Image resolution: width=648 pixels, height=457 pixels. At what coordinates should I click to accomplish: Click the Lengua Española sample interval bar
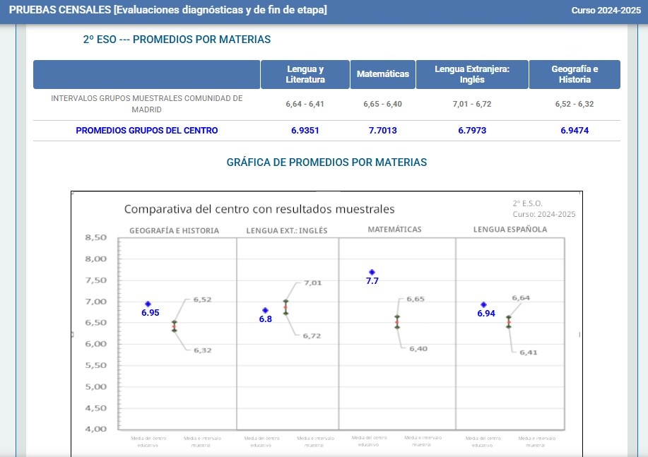(509, 321)
